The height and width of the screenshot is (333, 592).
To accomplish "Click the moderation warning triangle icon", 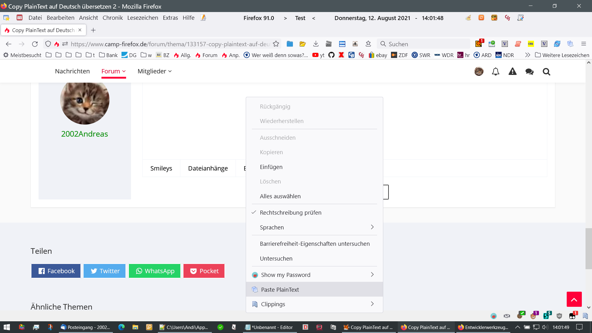I will click(512, 72).
